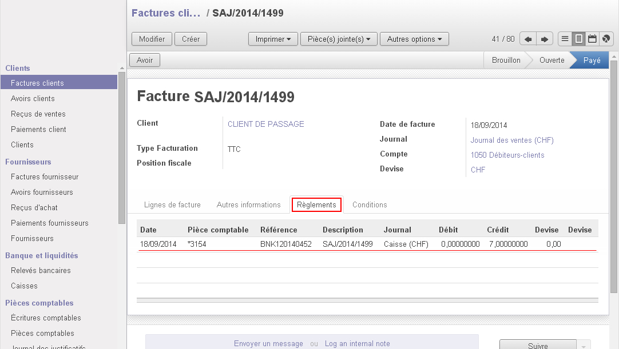Go to the previous invoice record
Image resolution: width=619 pixels, height=349 pixels.
[x=527, y=39]
